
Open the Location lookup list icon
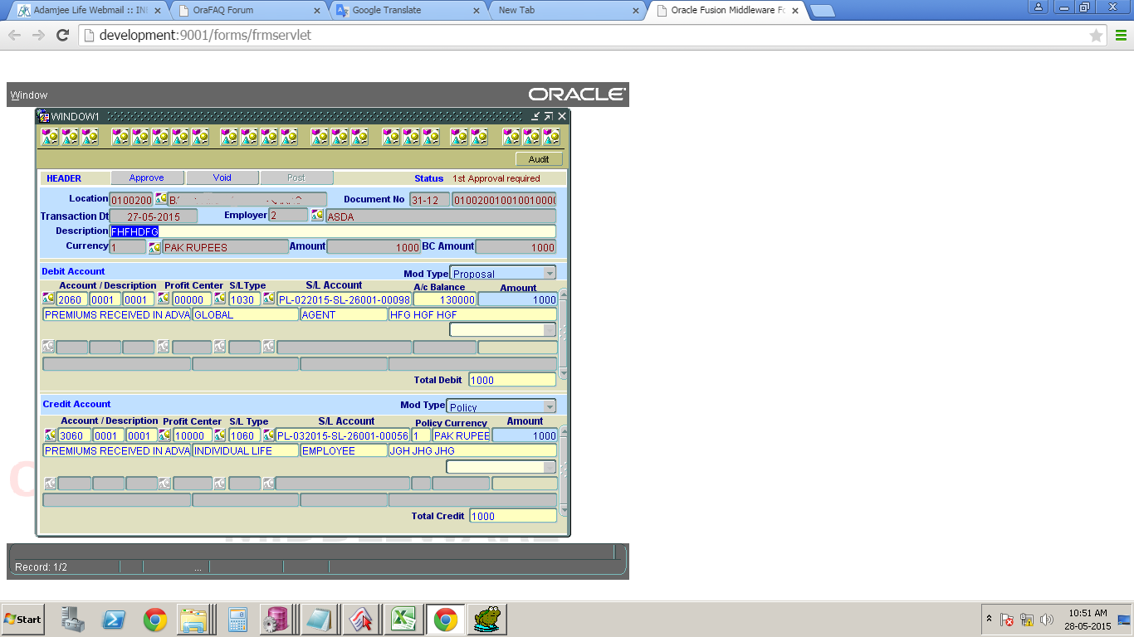click(161, 199)
